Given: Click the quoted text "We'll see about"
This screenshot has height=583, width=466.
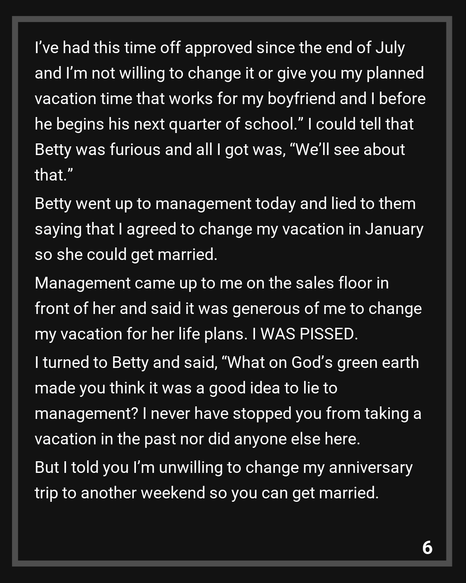Looking at the screenshot, I should point(348,149).
